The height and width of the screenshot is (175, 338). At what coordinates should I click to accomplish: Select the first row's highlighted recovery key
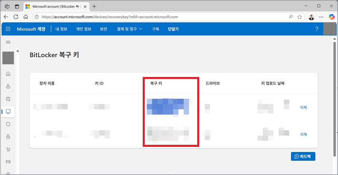tap(168, 107)
